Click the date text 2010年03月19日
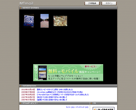 28,90
